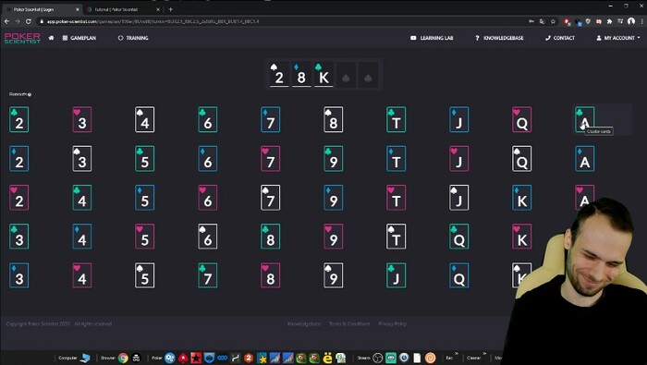
Task: Expand the My Account dropdown
Action: tap(618, 38)
